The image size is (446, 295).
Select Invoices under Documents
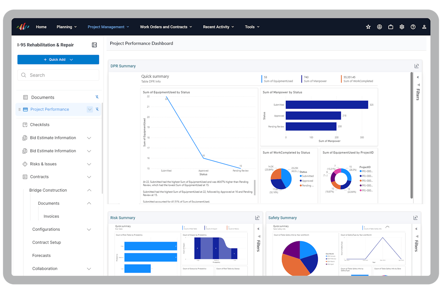(x=51, y=216)
